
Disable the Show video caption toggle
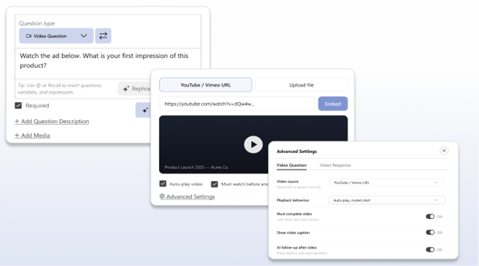[x=430, y=233]
